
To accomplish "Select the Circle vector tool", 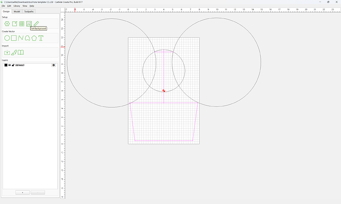I will tap(7, 38).
